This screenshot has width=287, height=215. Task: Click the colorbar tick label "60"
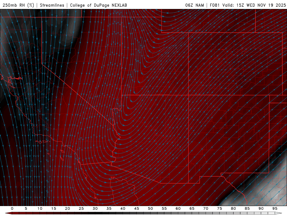click(178, 209)
